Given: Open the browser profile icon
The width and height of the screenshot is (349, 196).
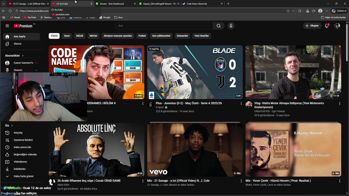Looking at the screenshot, I should point(320,11).
